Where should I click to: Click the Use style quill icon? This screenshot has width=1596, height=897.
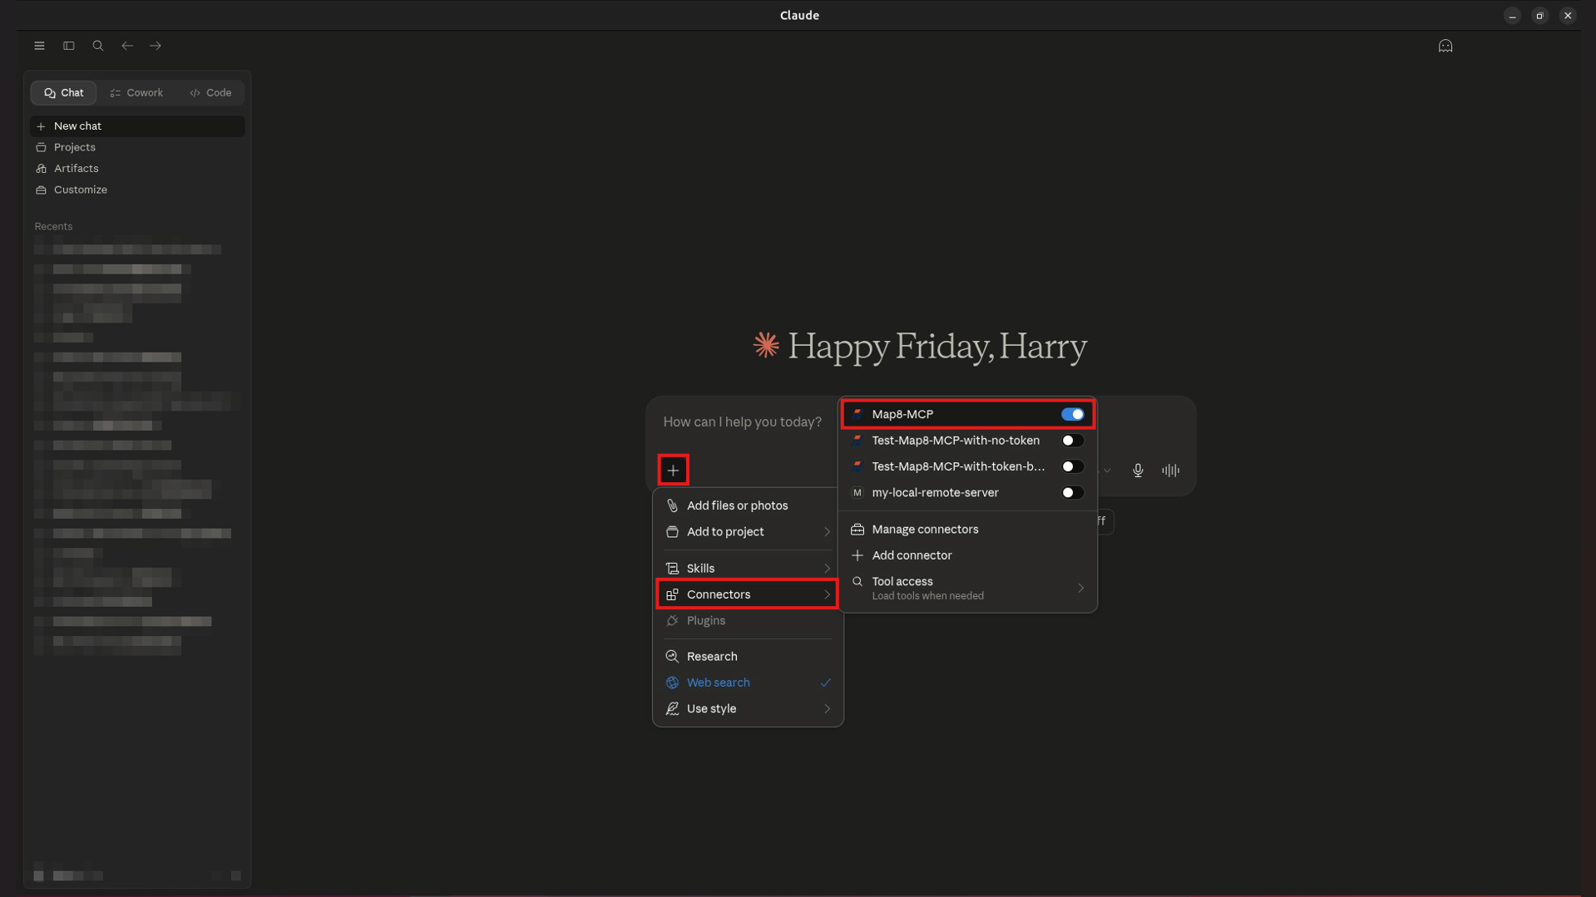[x=672, y=709]
